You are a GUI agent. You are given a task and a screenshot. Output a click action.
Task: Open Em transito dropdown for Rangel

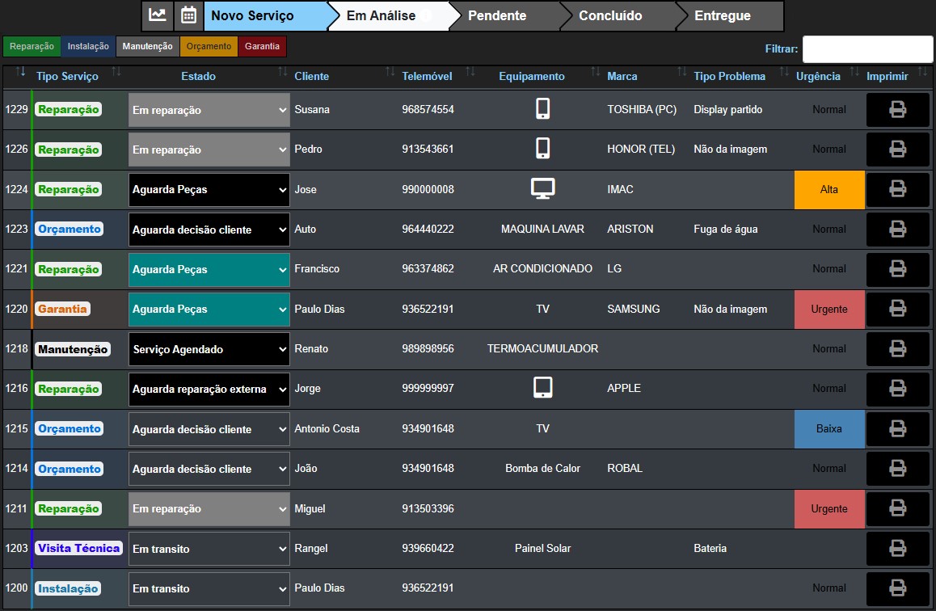[209, 549]
